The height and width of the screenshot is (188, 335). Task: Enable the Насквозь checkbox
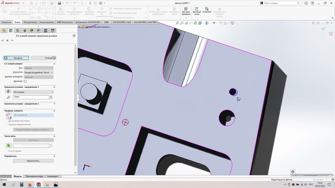pyautogui.click(x=25, y=81)
